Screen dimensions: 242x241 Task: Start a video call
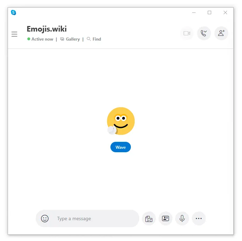[x=187, y=33]
